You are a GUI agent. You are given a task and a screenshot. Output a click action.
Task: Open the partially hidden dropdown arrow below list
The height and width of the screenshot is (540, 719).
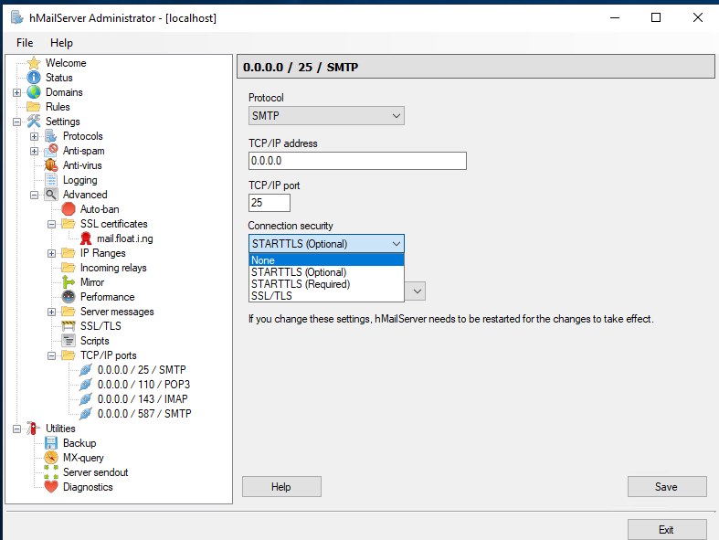(417, 291)
